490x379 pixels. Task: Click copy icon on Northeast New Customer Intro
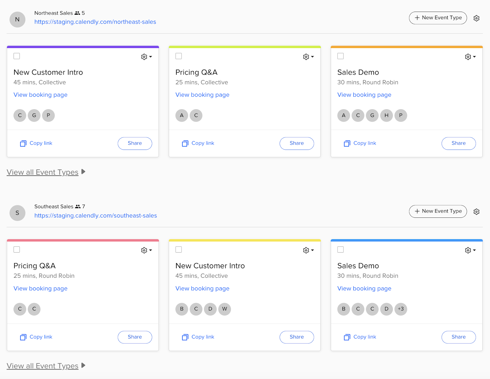(23, 143)
